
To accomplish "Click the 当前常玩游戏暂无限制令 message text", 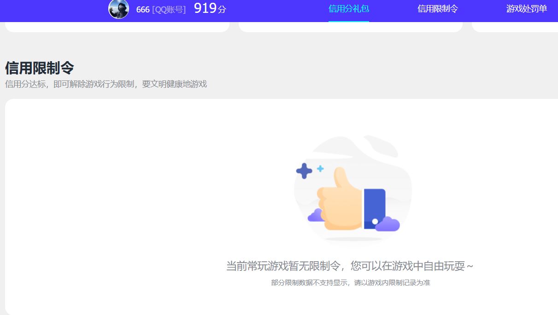I will [x=349, y=265].
